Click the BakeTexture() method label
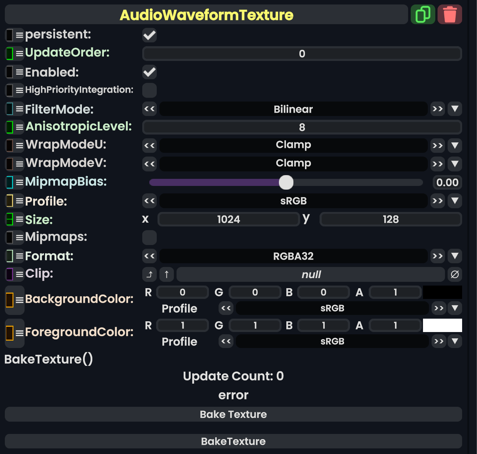 (48, 359)
